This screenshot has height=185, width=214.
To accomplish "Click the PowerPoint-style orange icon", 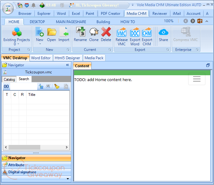I will 200,21.
